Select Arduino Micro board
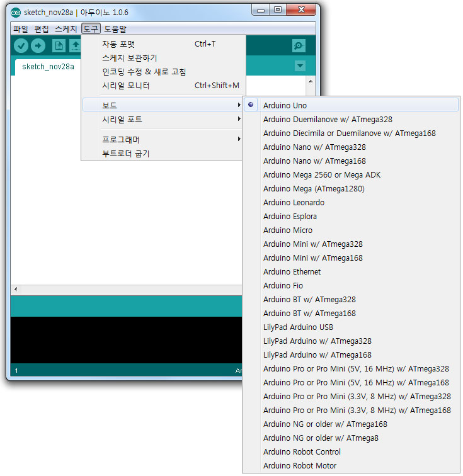463x476 pixels. pos(351,230)
